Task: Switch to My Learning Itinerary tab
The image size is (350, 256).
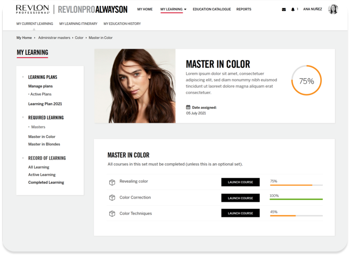Action: (78, 24)
